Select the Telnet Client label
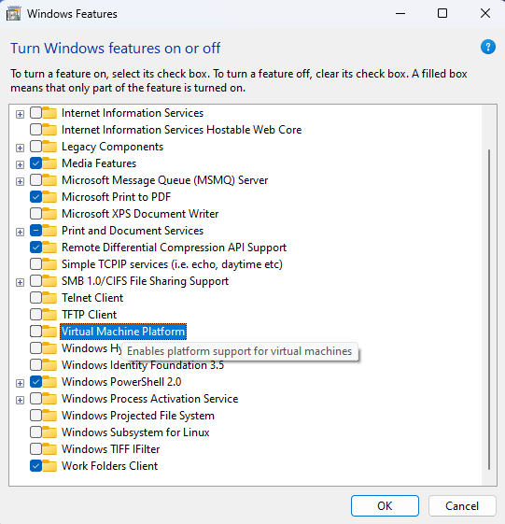505x524 pixels. click(92, 298)
